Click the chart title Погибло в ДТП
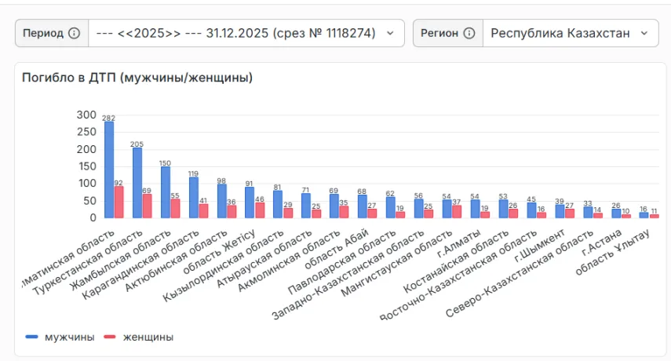Screen dimensions: 671x361 click(x=137, y=77)
